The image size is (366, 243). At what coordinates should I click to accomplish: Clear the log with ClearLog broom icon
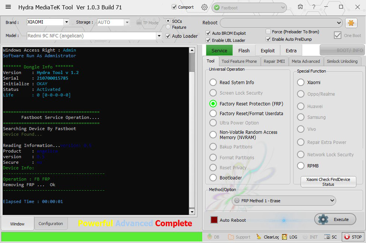pyautogui.click(x=268, y=237)
